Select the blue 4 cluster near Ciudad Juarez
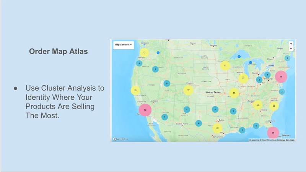The height and width of the screenshot is (172, 306). [199, 123]
